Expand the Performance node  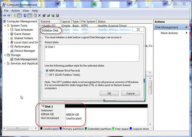(x=8, y=47)
